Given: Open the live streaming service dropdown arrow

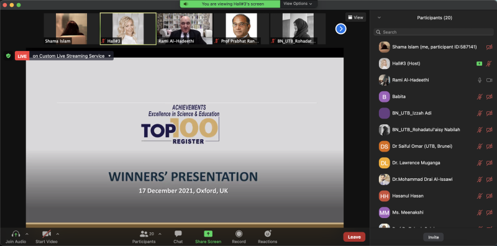Looking at the screenshot, I should (109, 56).
